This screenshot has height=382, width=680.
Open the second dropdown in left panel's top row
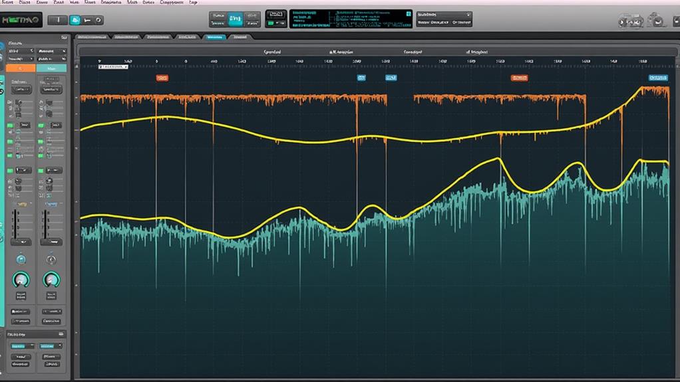tap(52, 51)
